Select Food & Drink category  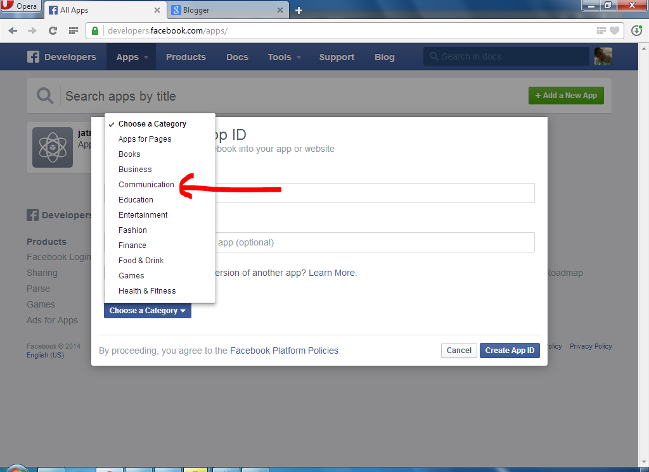click(160, 261)
